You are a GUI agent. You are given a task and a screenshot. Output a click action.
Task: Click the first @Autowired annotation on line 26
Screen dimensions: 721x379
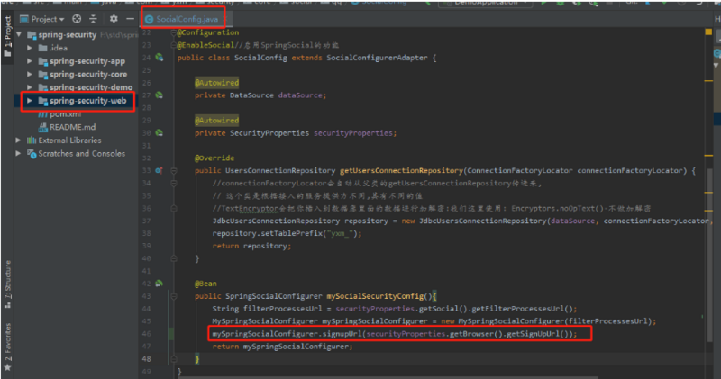click(x=216, y=83)
